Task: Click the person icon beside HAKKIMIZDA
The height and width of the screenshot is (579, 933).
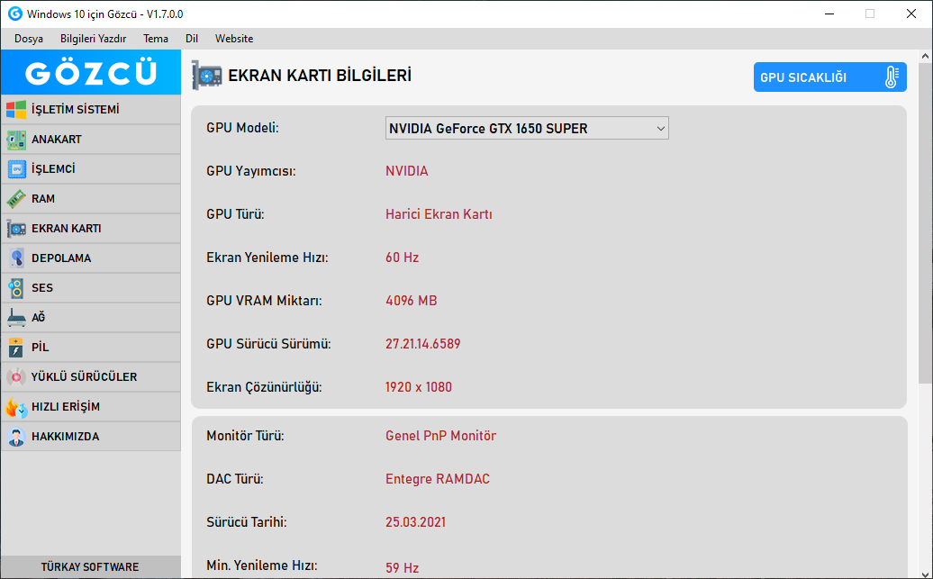Action: 16,437
